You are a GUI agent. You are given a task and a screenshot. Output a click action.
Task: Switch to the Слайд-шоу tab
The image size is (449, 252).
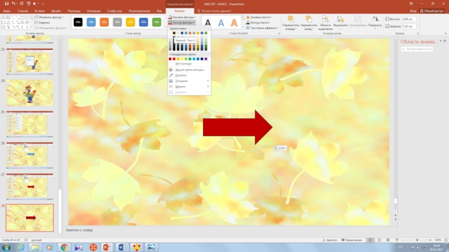[114, 11]
